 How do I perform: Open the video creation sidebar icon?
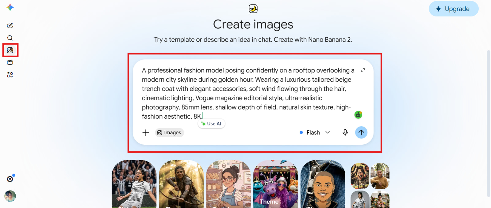pos(10,62)
